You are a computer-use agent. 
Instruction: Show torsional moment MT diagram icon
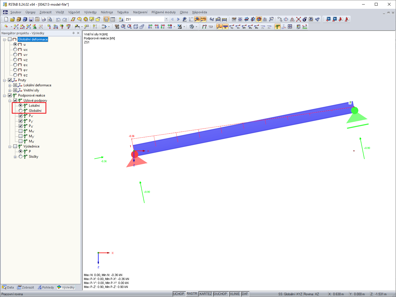point(244,27)
